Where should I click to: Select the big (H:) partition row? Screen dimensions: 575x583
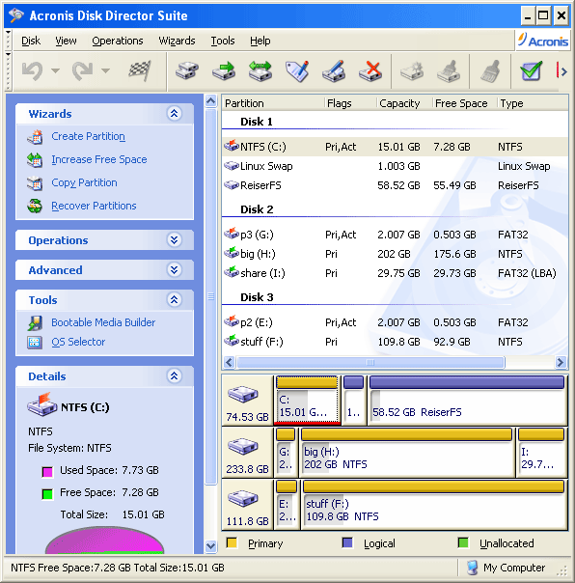click(395, 254)
